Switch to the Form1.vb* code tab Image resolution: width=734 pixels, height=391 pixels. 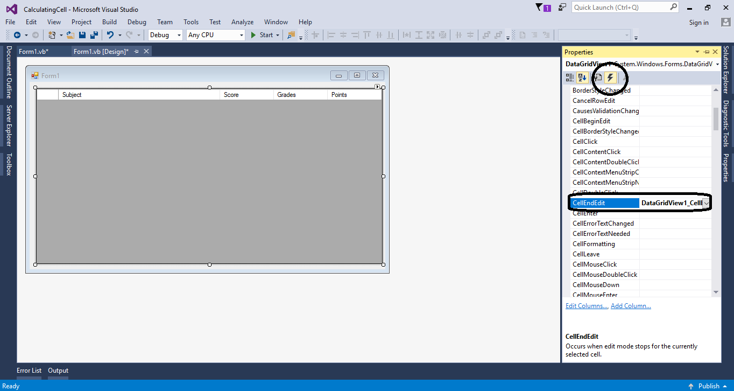(33, 51)
